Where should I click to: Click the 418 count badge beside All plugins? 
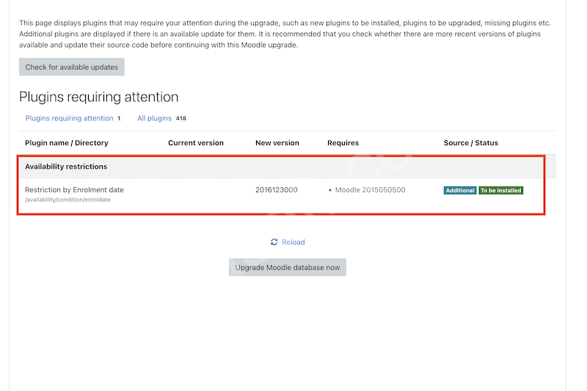point(181,118)
